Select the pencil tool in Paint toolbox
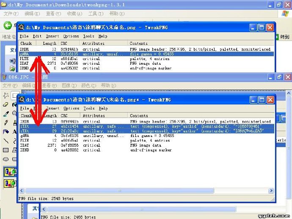The height and width of the screenshot is (219, 292). [6, 123]
